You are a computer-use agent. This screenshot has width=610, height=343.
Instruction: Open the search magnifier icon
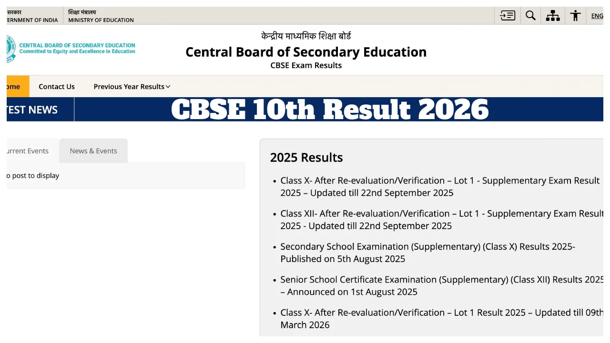[530, 16]
